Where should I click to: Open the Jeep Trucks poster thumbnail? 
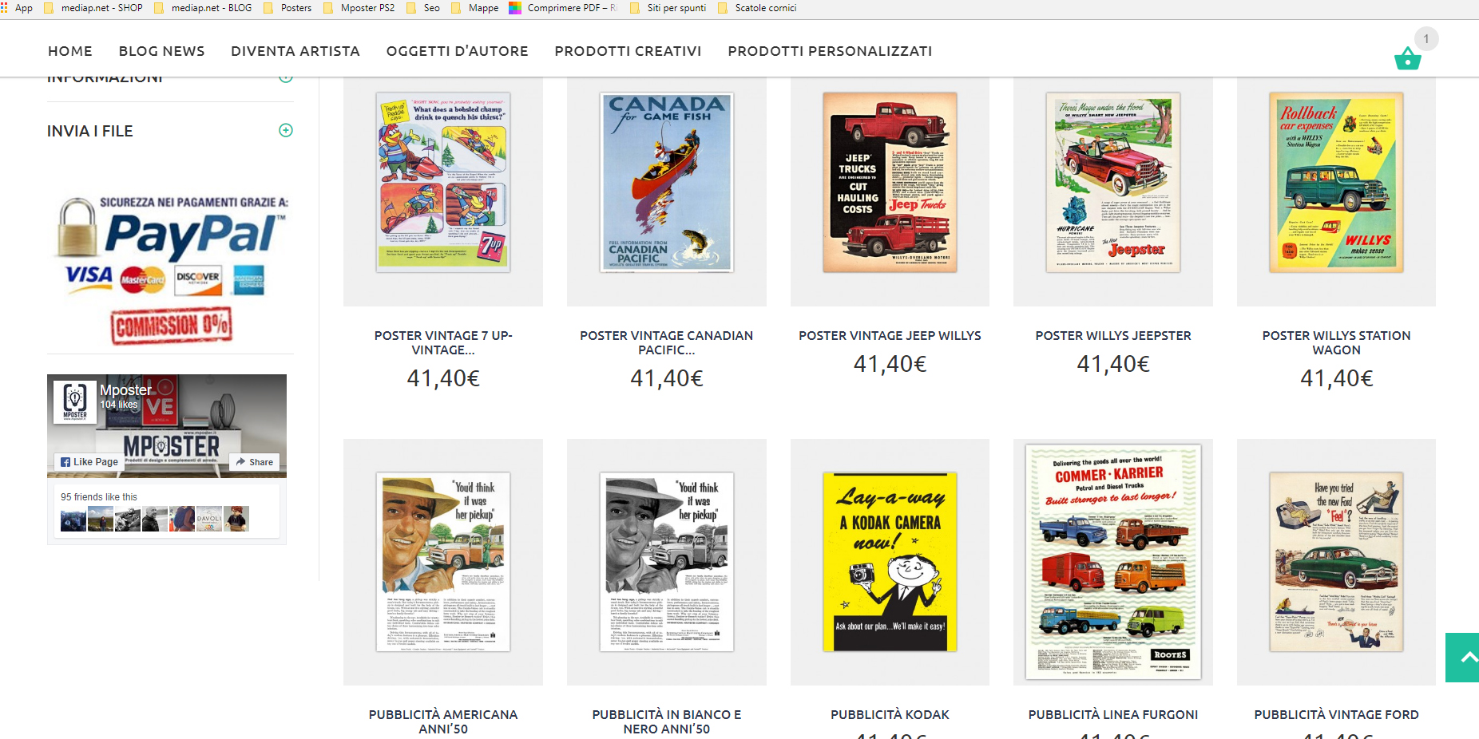pyautogui.click(x=890, y=182)
